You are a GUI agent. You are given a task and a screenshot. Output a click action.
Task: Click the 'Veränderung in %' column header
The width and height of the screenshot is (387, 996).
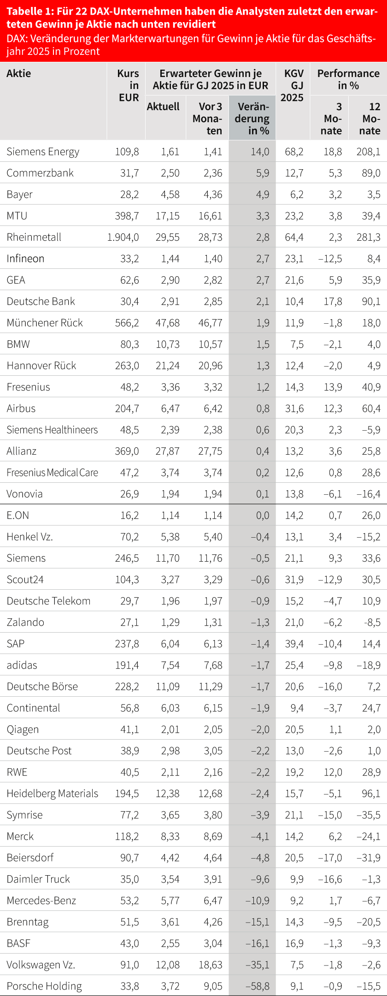[x=252, y=119]
